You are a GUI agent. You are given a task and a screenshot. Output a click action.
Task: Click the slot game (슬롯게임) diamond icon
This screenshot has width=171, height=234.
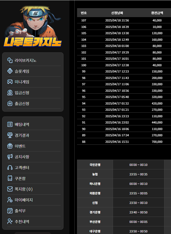(x=10, y=71)
